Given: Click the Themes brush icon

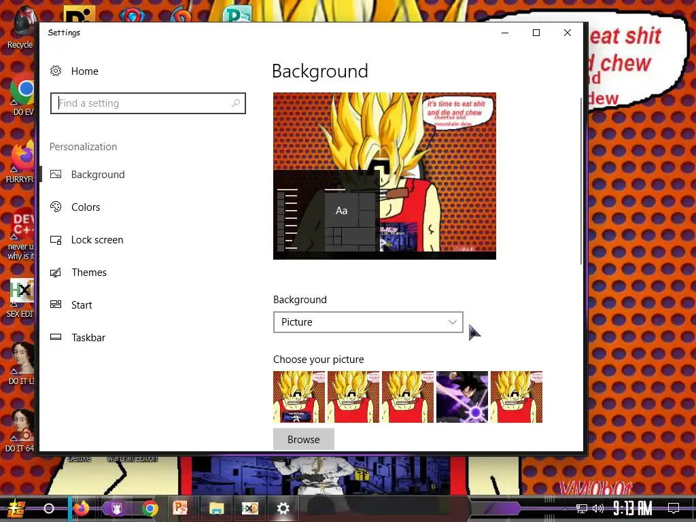Looking at the screenshot, I should coord(56,272).
